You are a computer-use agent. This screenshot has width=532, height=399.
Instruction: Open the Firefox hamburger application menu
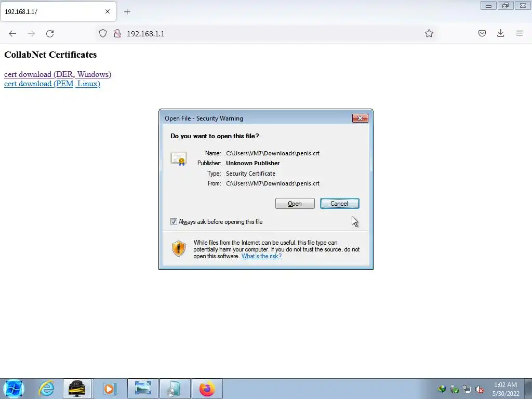tap(519, 33)
